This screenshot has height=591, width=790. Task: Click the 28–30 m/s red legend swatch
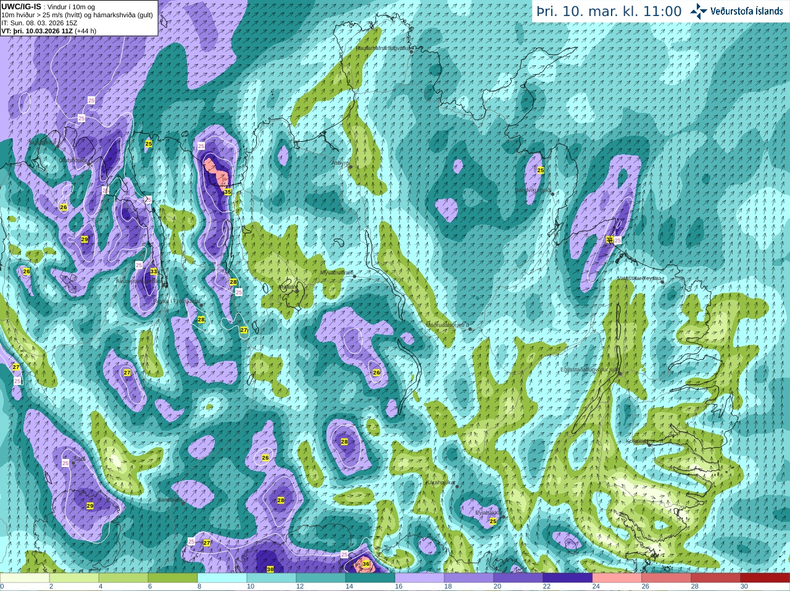[716, 578]
